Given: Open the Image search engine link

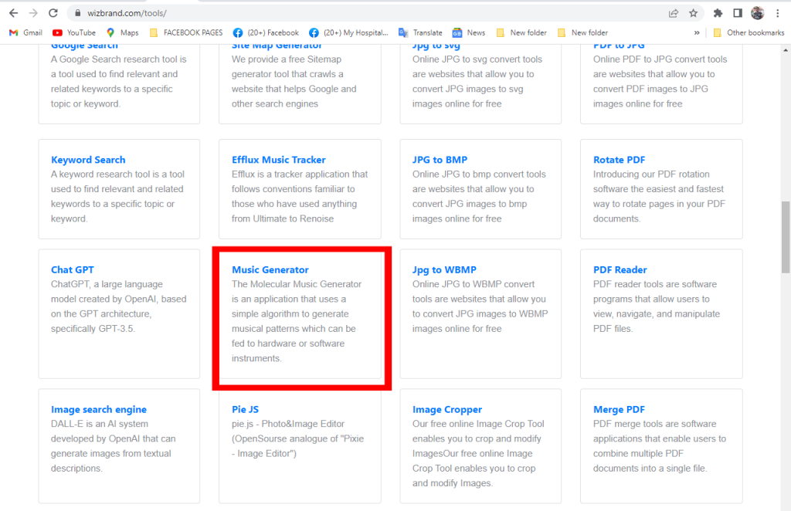Looking at the screenshot, I should 99,409.
